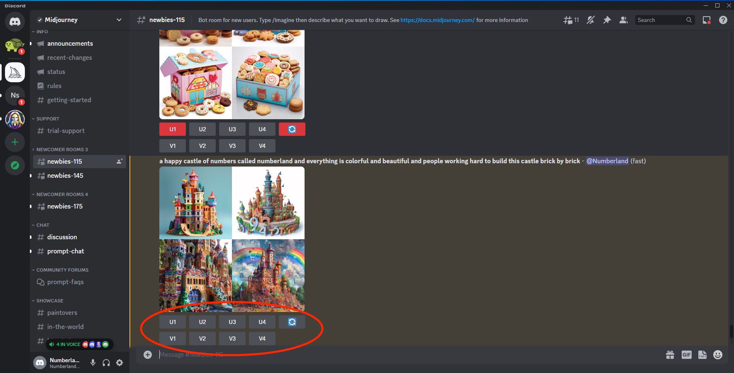This screenshot has width=734, height=373.
Task: Click the Explore Discoverable Servers compass
Action: 15,165
